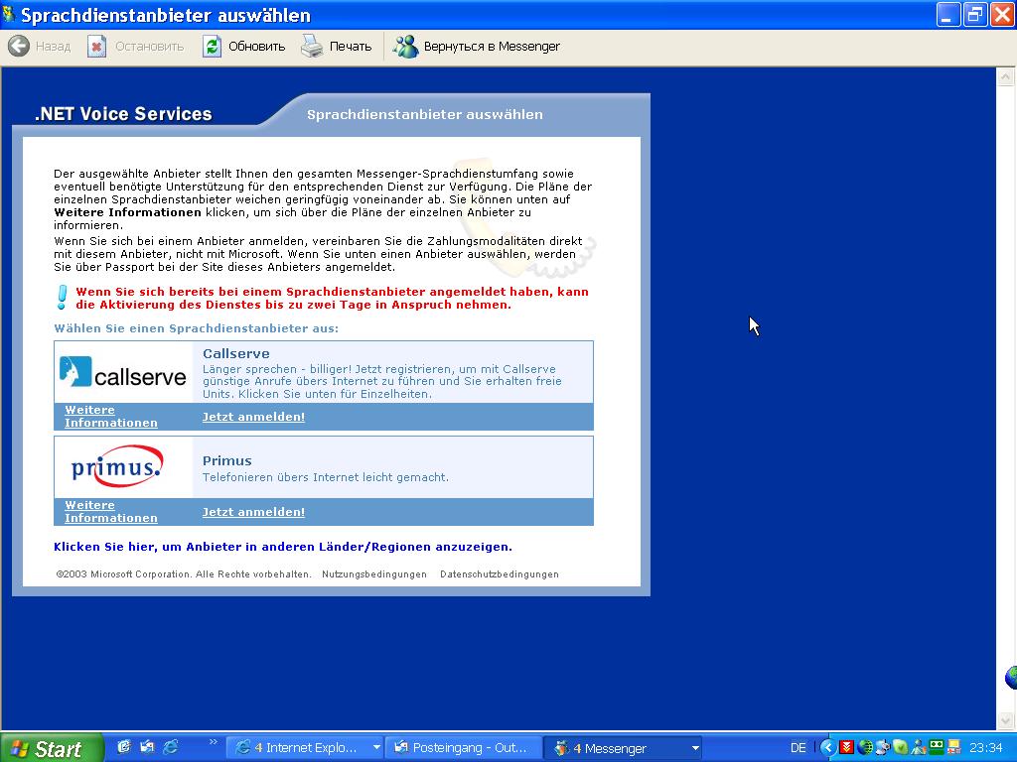Show providers in other Länder/Regionen link
The height and width of the screenshot is (762, 1017).
(x=283, y=547)
